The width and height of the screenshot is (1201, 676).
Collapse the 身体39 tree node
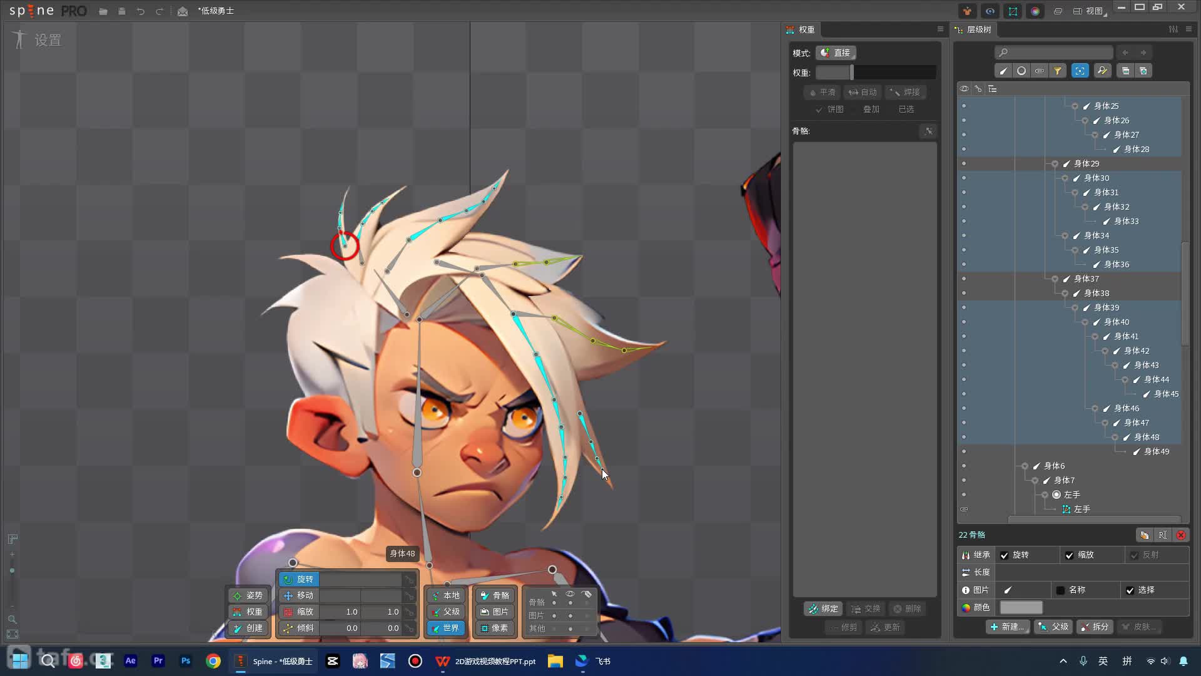click(x=1075, y=308)
